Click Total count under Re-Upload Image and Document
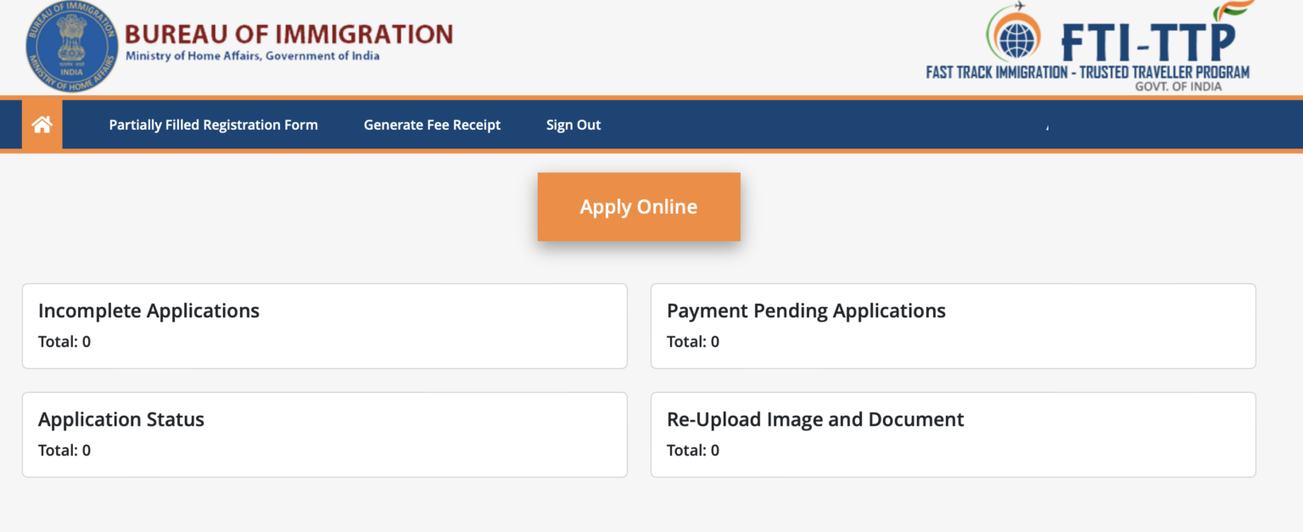 [693, 451]
